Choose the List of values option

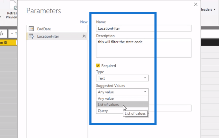(x=122, y=105)
